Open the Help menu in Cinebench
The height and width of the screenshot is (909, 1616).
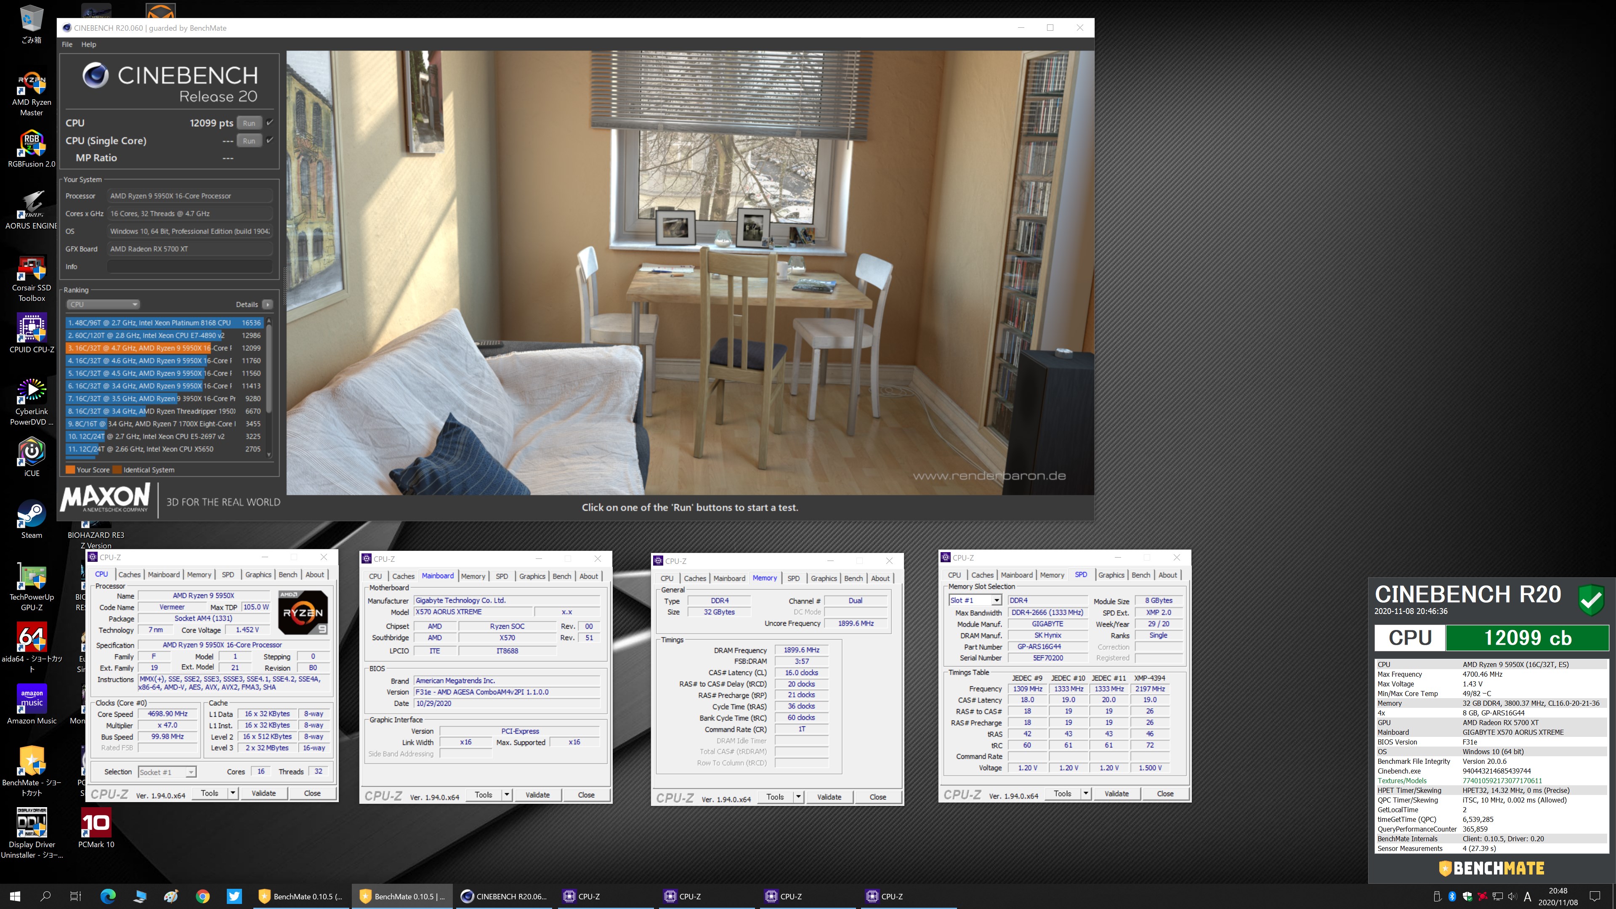click(x=88, y=45)
